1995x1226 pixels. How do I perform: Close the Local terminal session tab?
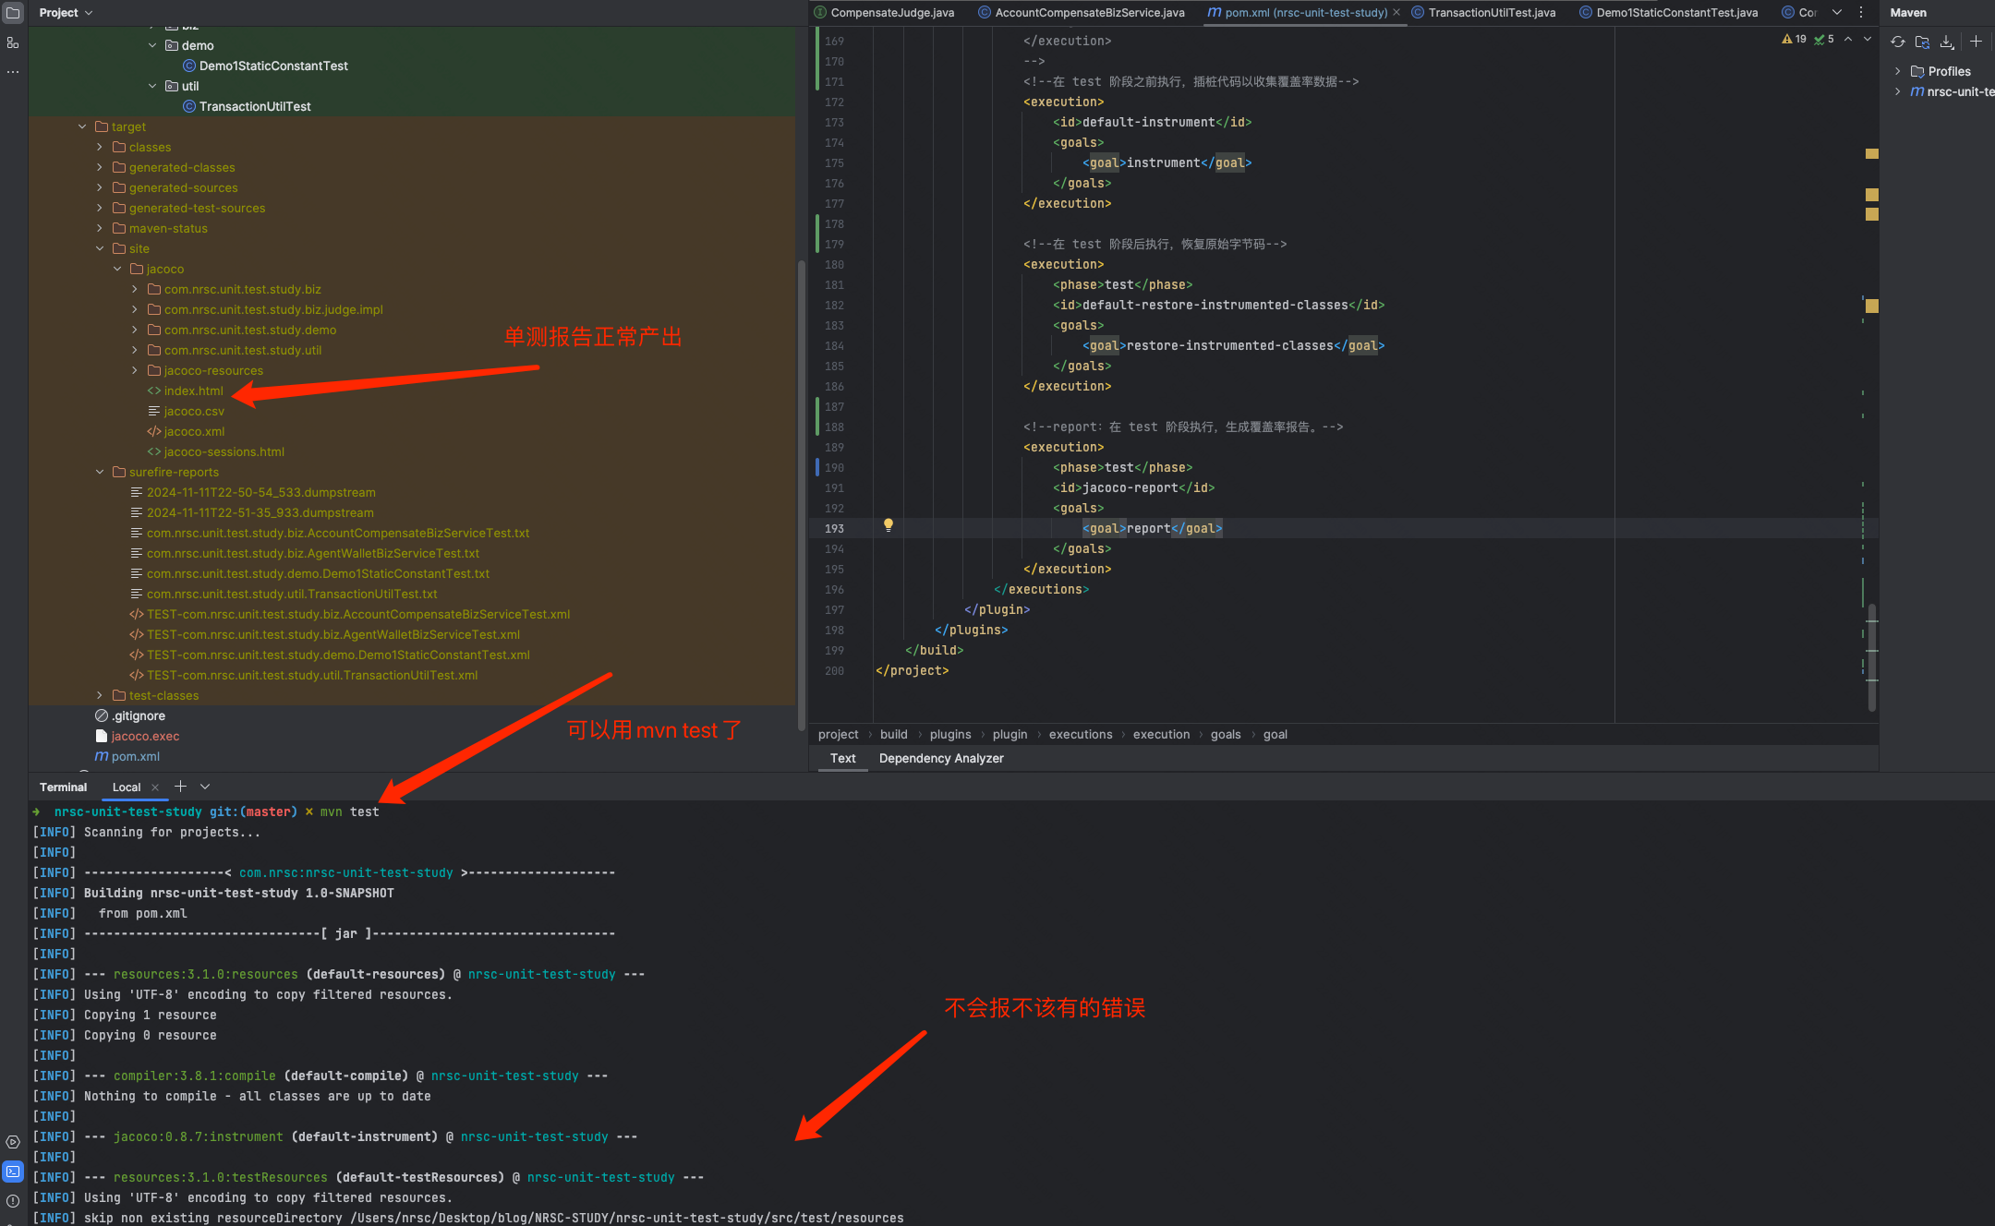[155, 787]
